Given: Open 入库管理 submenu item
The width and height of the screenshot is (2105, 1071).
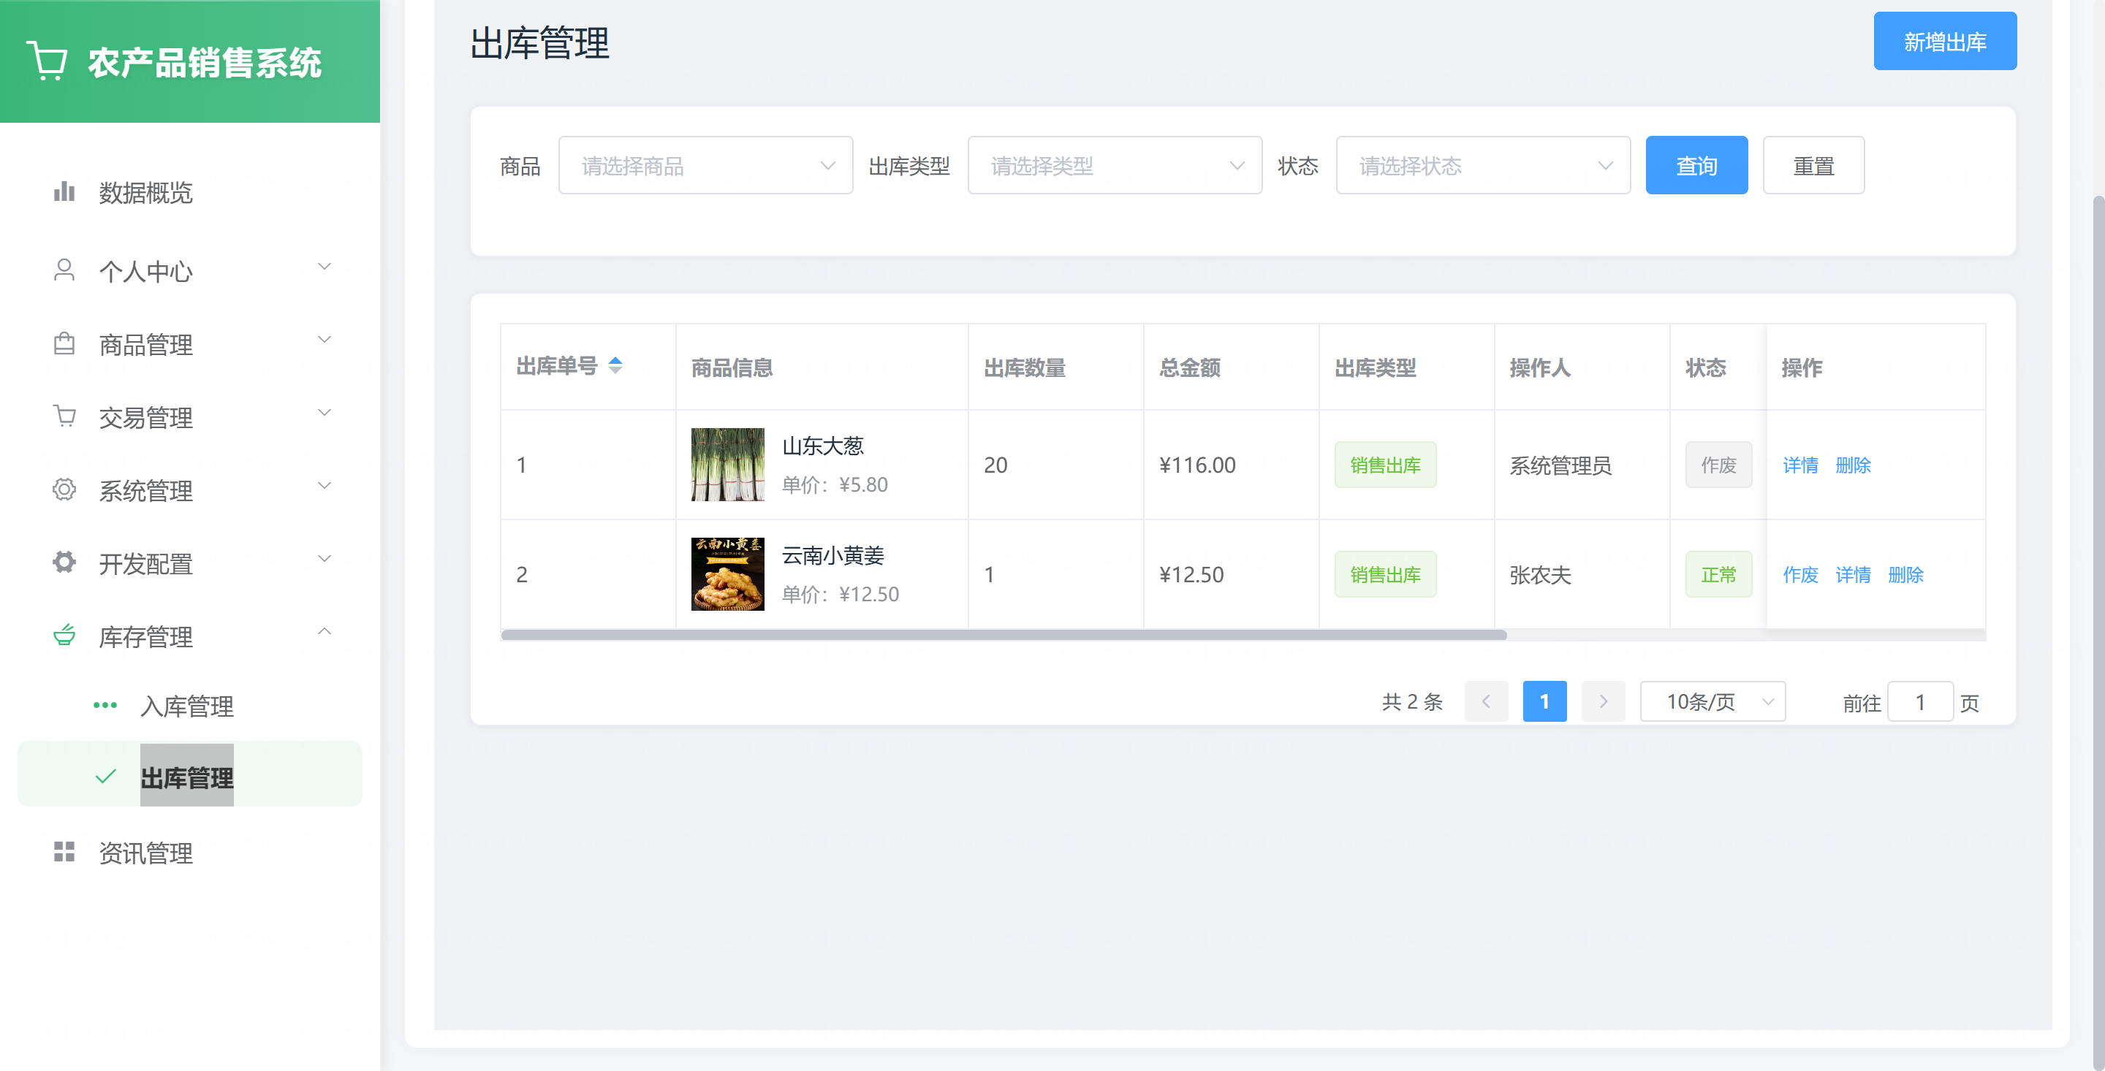Looking at the screenshot, I should (190, 706).
